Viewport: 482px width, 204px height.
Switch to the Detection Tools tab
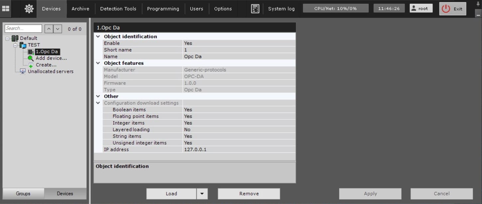[x=118, y=9]
